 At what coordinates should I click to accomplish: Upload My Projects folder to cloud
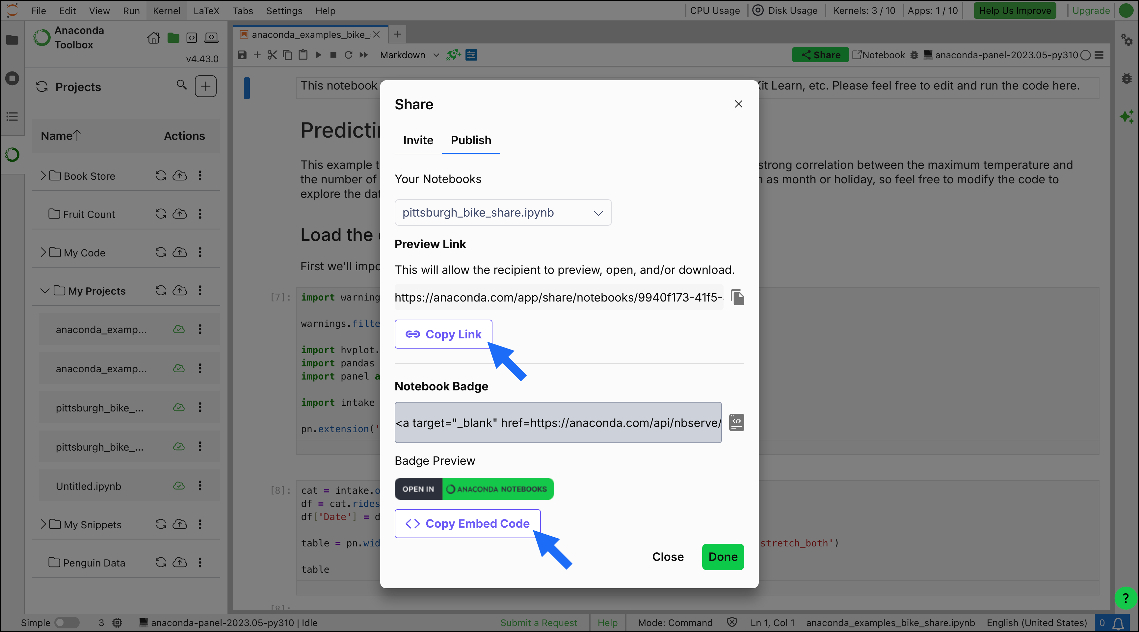click(x=179, y=291)
